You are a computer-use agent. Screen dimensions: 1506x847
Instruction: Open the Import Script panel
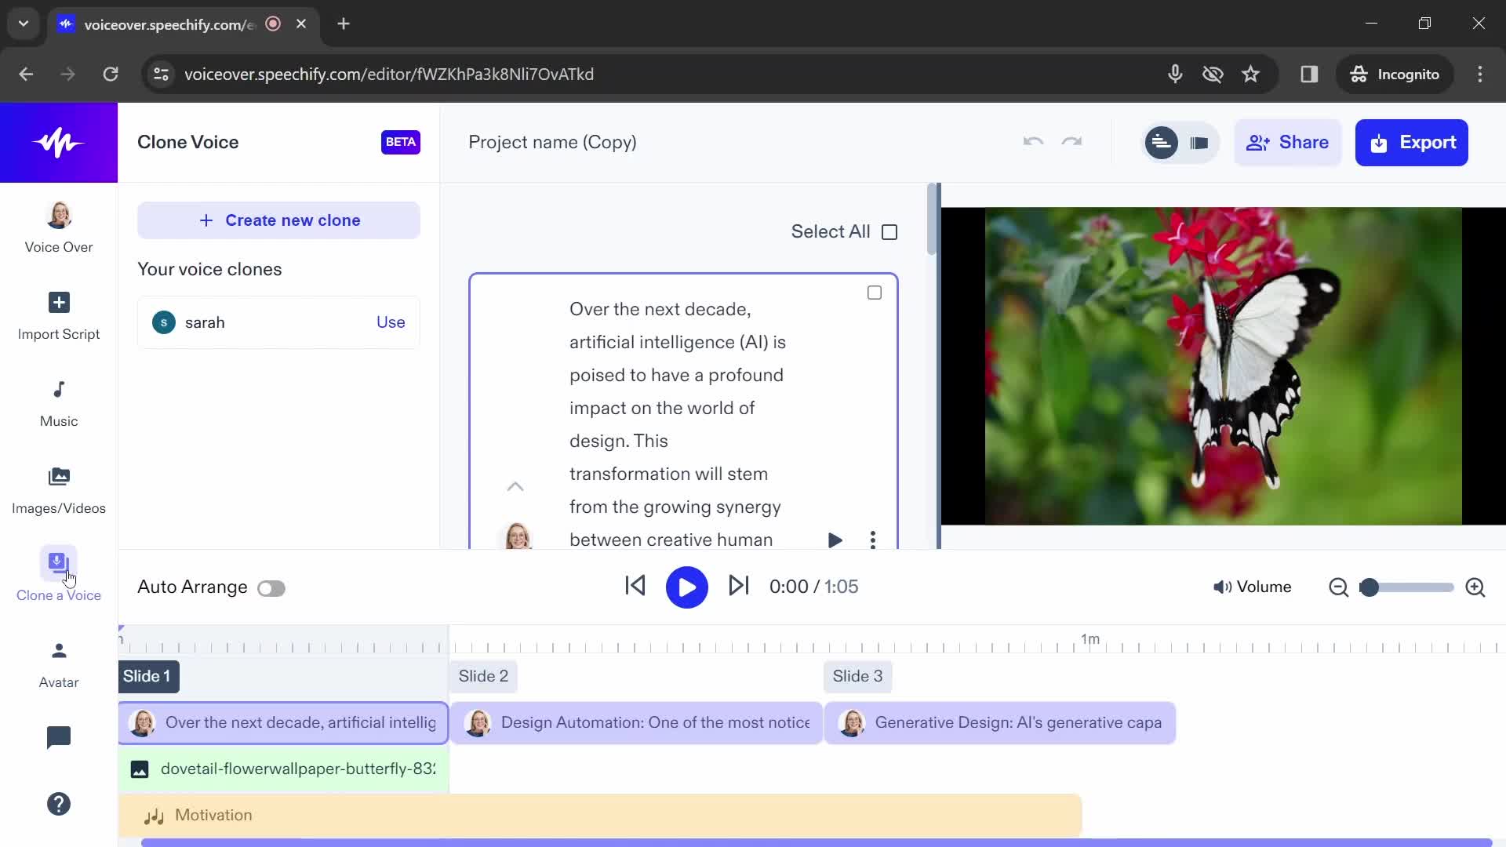point(58,314)
